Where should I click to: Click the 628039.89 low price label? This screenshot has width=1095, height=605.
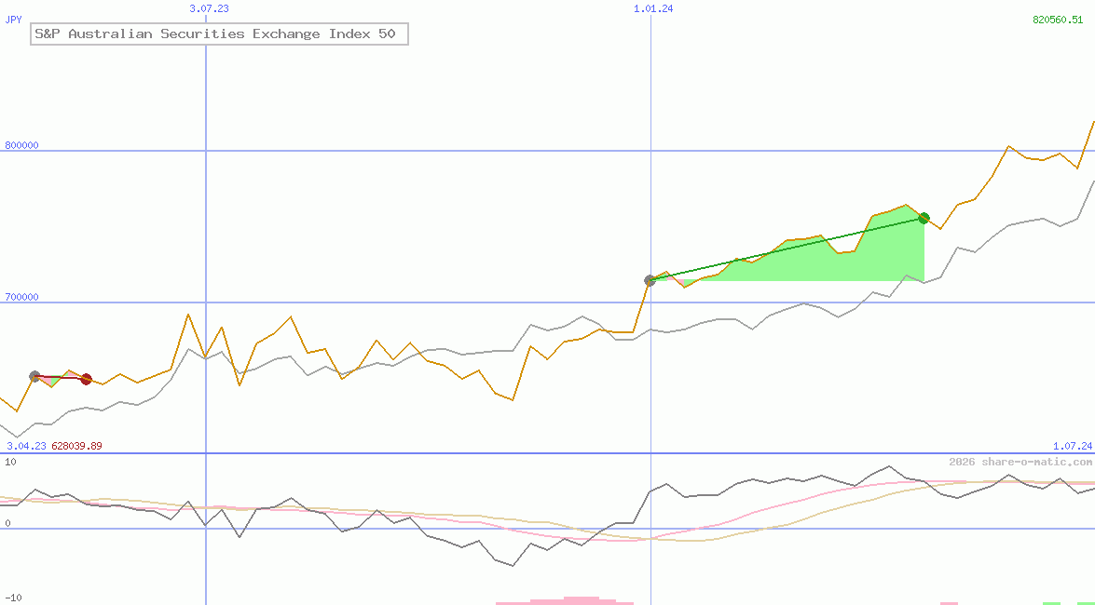coord(76,446)
